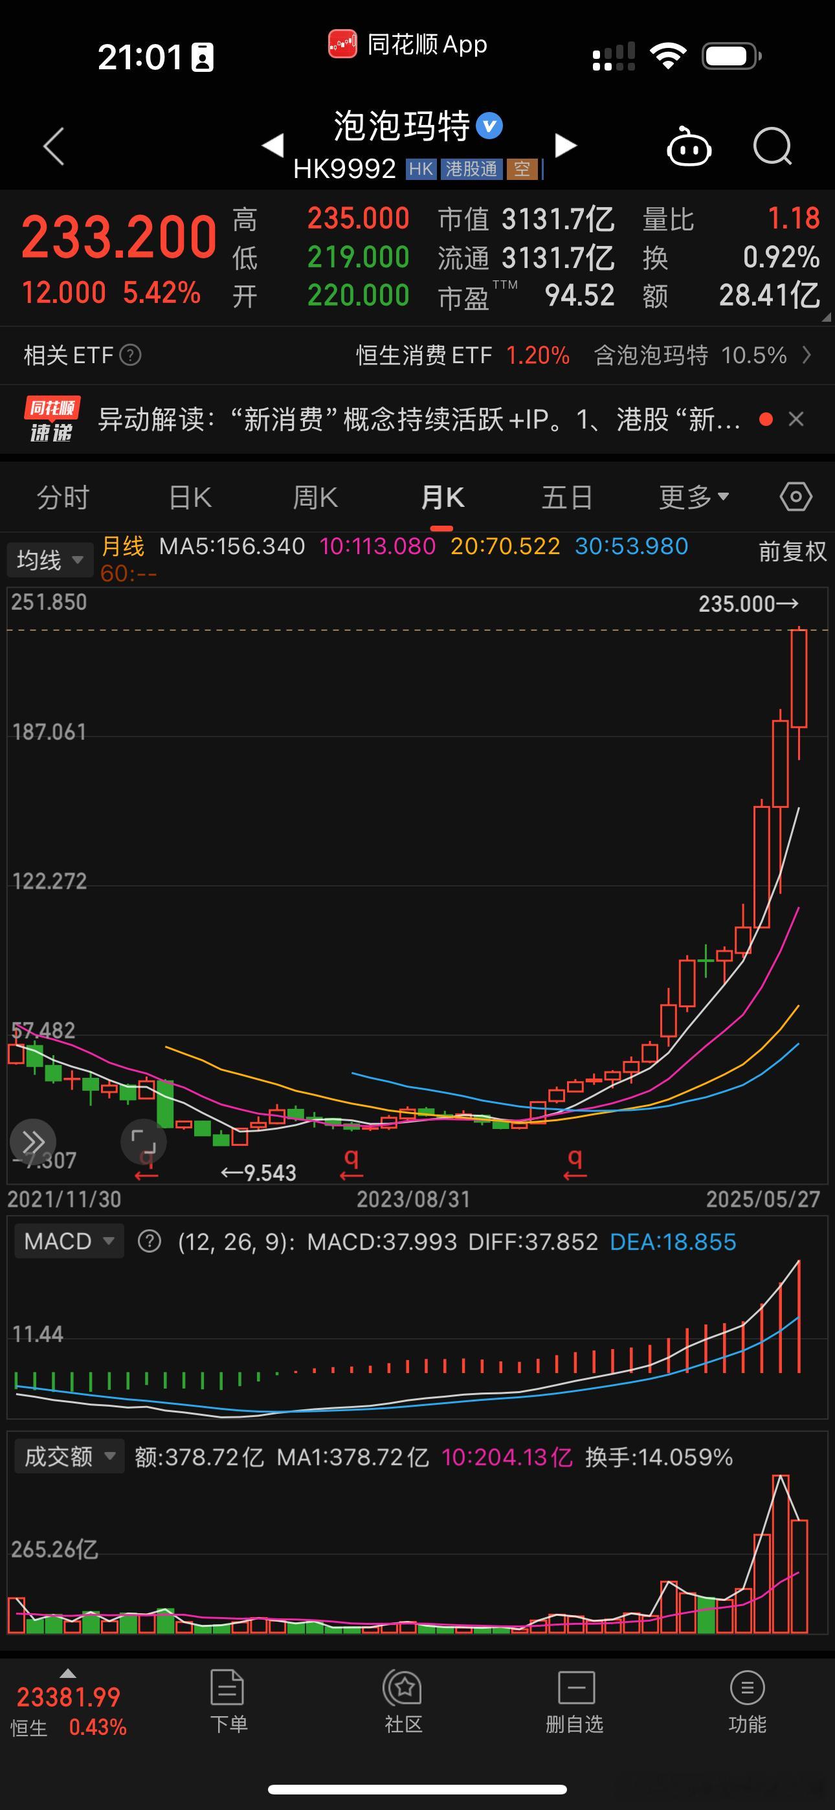Tap the stock code HK9992
Screen dimensions: 835x1810
click(x=344, y=168)
